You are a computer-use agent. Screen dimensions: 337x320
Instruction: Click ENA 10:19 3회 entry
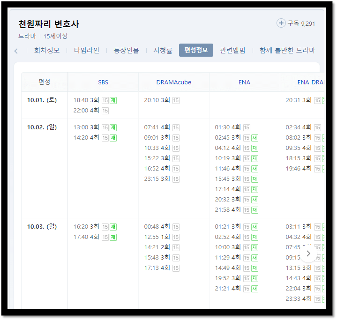tap(236, 158)
